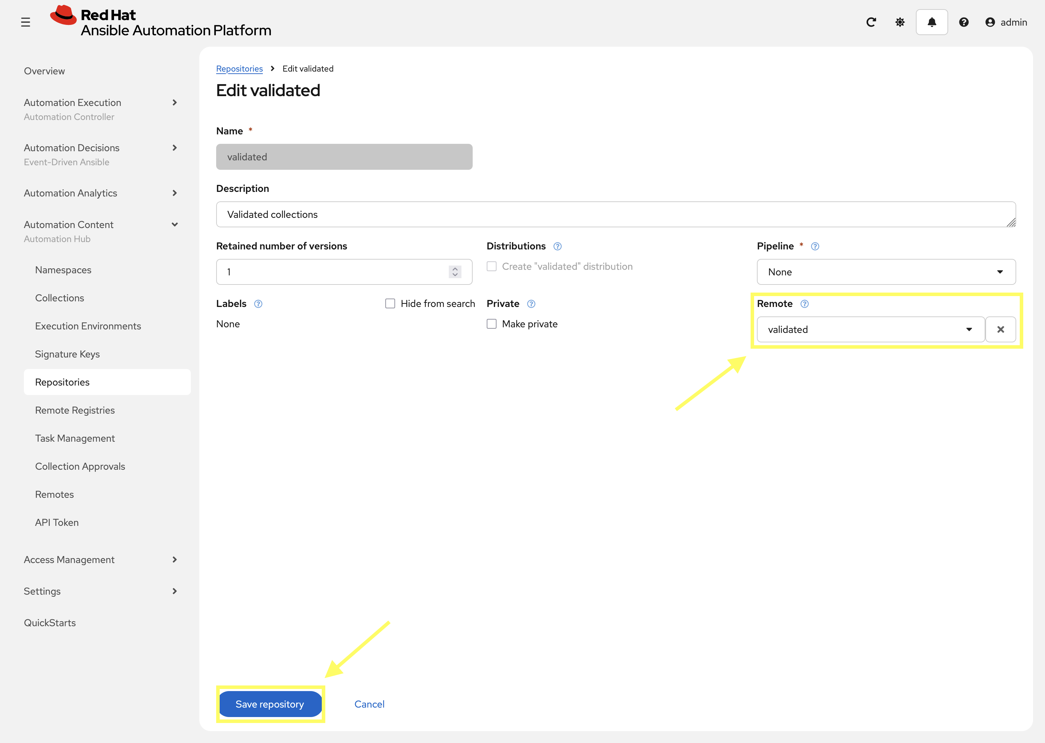Open the navigation hamburger menu
This screenshot has height=743, width=1045.
[26, 21]
